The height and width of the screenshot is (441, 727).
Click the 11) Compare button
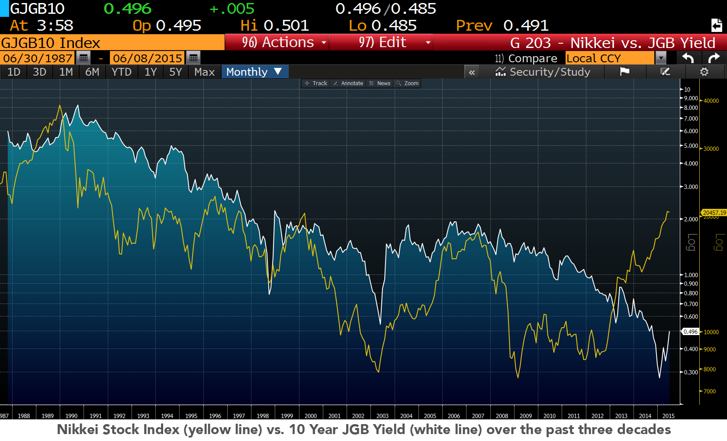(526, 58)
